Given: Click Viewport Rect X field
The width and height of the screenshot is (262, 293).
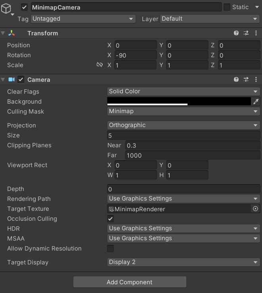Looking at the screenshot, I should pyautogui.click(x=136, y=166).
